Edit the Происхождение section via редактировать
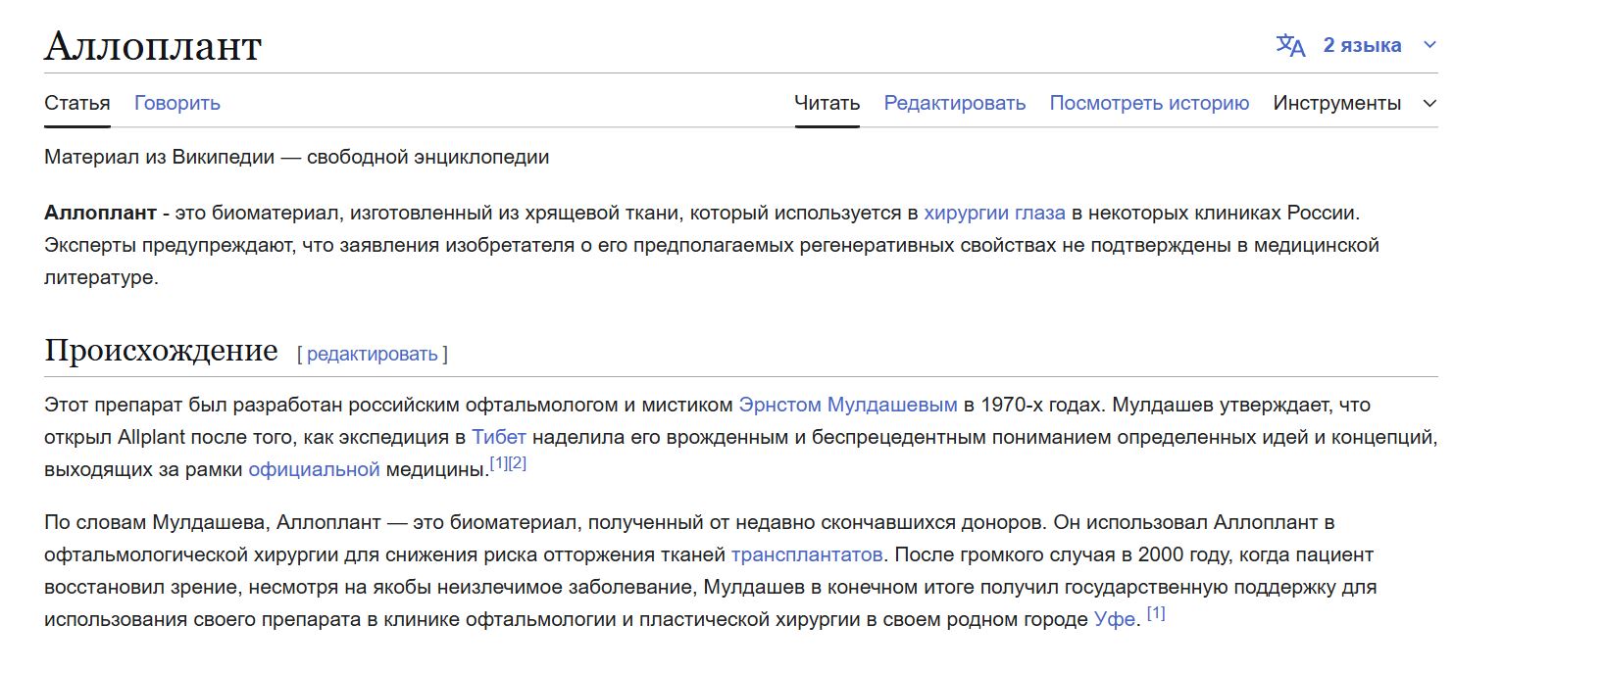 (x=373, y=354)
